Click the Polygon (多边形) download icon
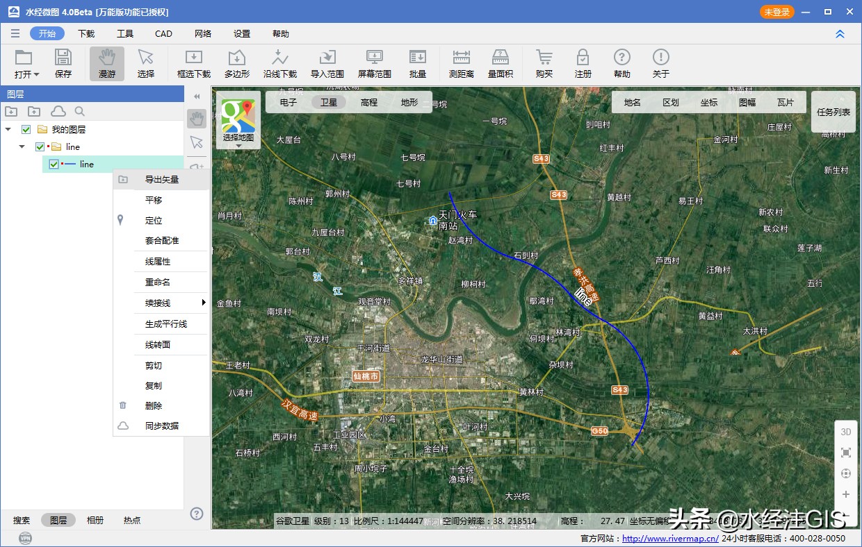Viewport: 862px width, 547px height. click(x=237, y=58)
